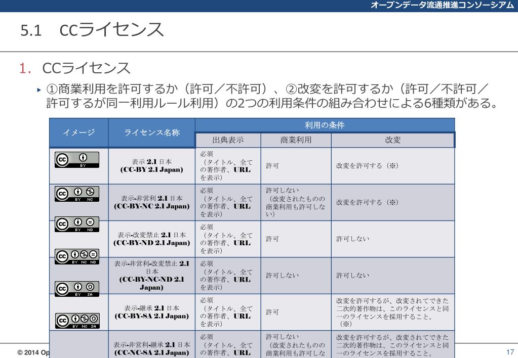Viewport: 518px width, 358px height.
Task: Click 許可しない commercial cell in CC-BY-NC row
Action: [296, 202]
